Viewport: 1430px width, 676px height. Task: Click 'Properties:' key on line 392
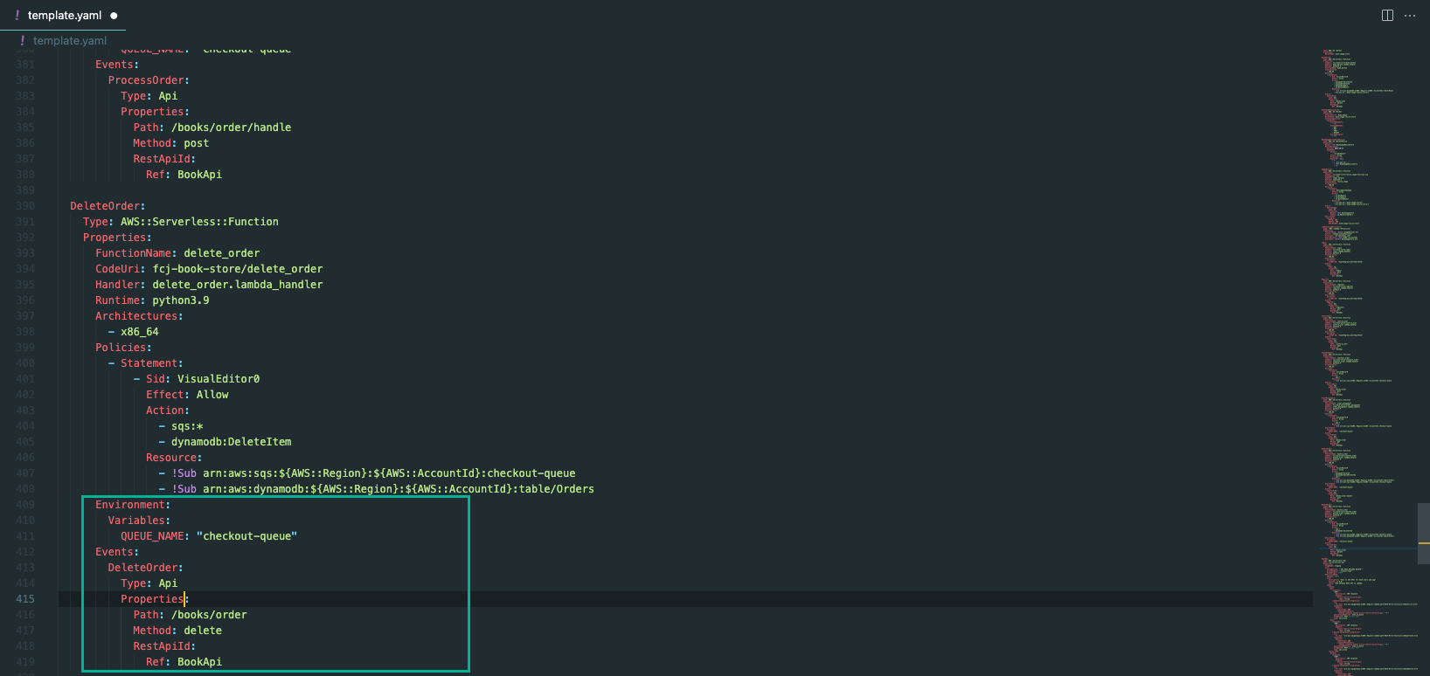[x=117, y=238]
